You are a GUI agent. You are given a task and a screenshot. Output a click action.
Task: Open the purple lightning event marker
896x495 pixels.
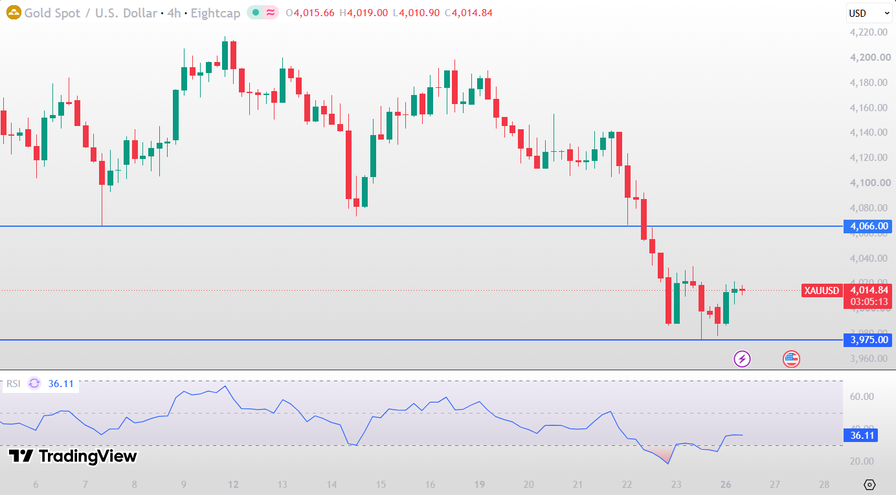tap(742, 359)
